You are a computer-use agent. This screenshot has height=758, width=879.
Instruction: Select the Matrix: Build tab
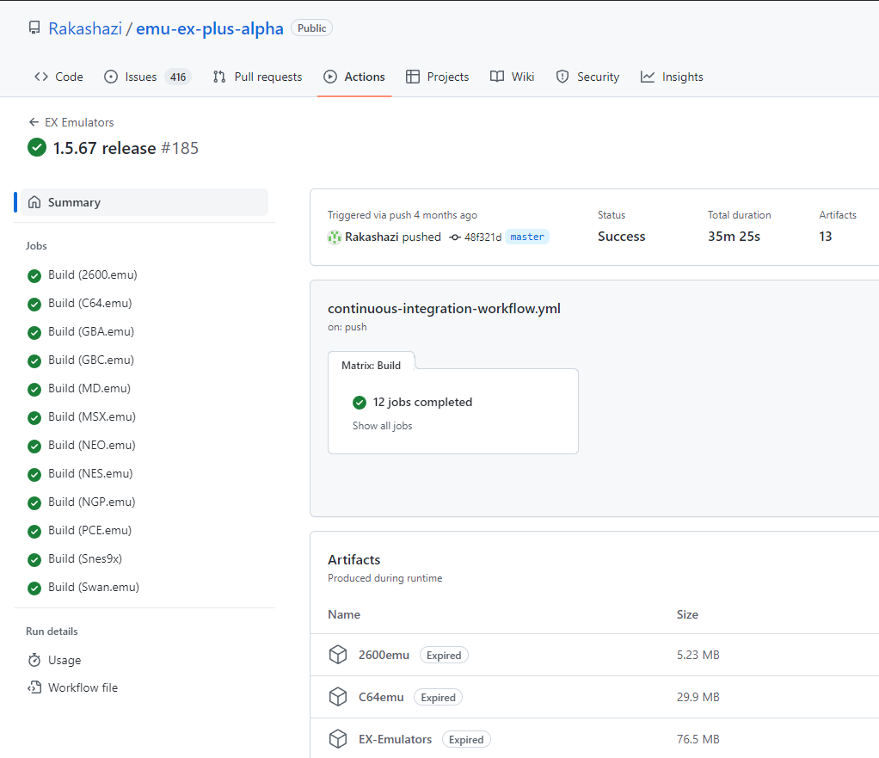(371, 366)
